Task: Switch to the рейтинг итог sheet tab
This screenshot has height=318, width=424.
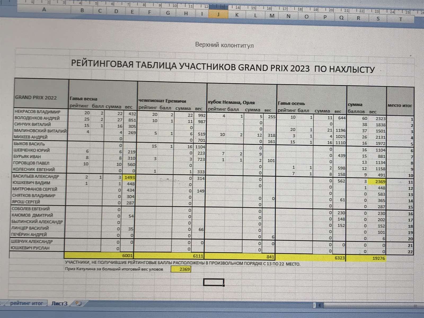Action: (26, 303)
